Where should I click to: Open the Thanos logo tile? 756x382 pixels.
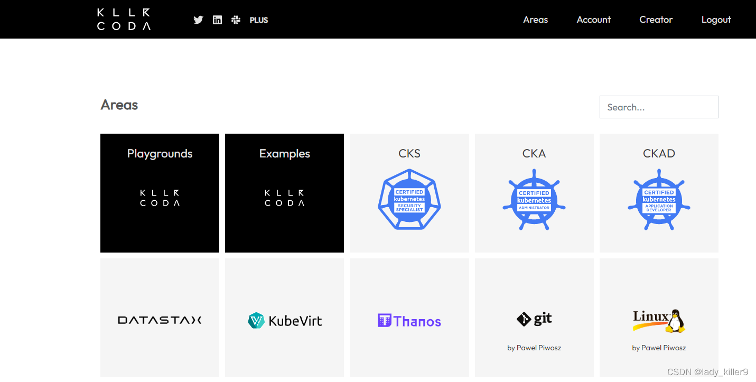pos(409,318)
